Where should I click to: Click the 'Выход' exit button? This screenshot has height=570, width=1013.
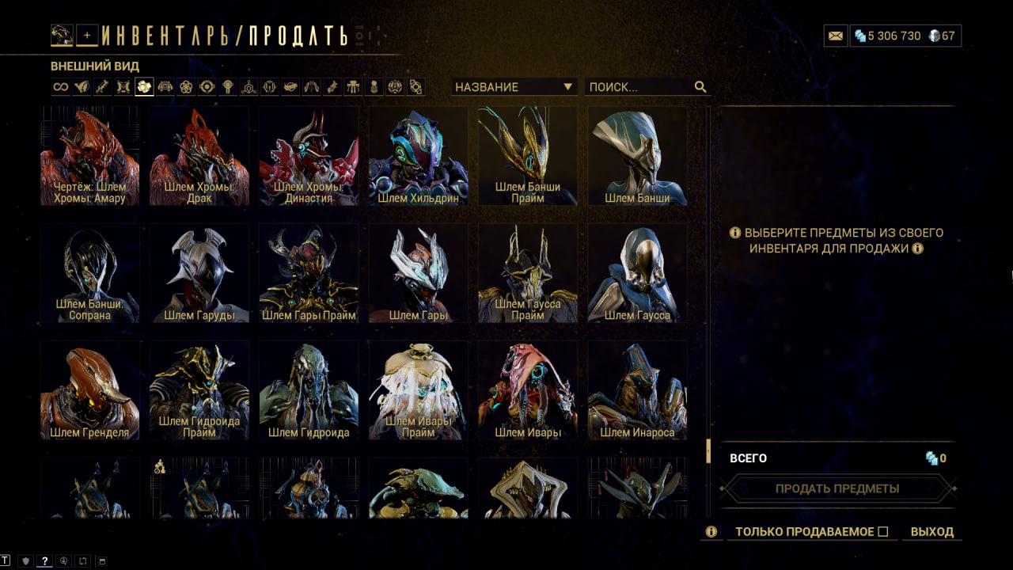(932, 532)
